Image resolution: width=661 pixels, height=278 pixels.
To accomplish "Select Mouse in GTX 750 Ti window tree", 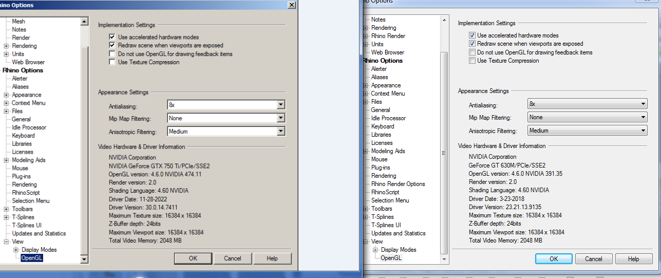I will pos(20,168).
